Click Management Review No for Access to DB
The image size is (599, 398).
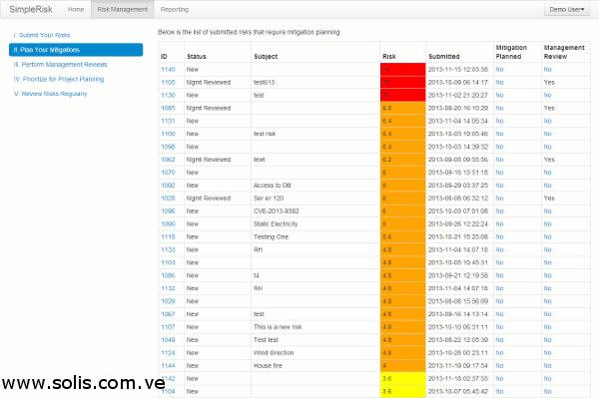click(x=547, y=186)
